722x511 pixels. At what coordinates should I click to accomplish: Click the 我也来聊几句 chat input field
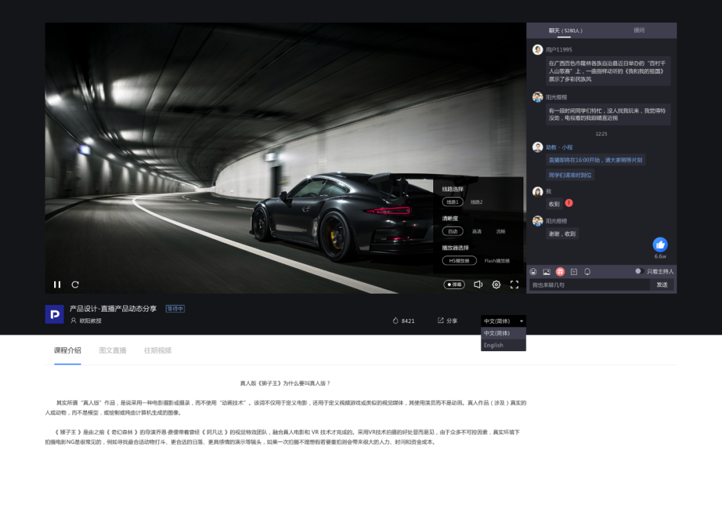click(x=588, y=285)
